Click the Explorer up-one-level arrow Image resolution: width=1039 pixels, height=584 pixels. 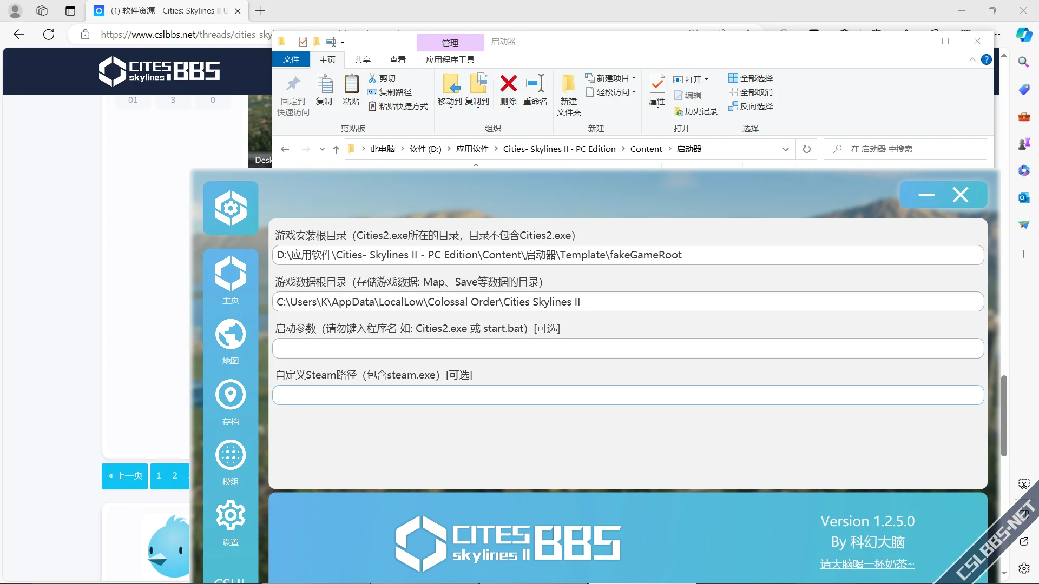click(336, 149)
